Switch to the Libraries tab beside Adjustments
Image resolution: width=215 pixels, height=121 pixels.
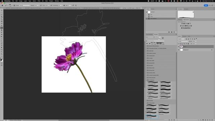click(x=180, y=19)
